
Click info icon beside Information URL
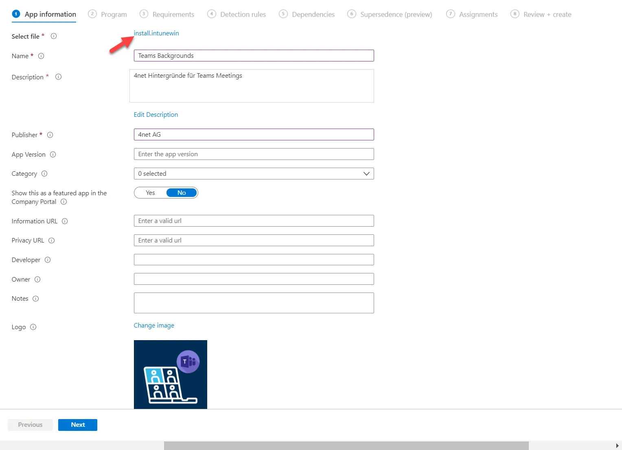65,221
